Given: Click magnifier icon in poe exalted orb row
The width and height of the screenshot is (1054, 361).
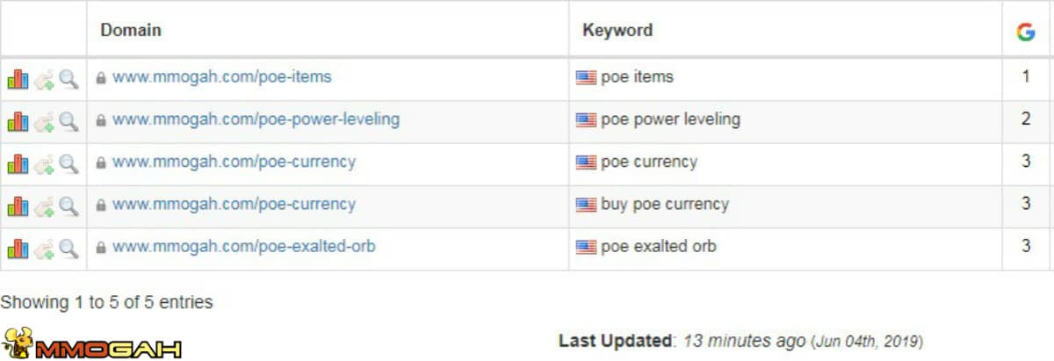Looking at the screenshot, I should [69, 248].
